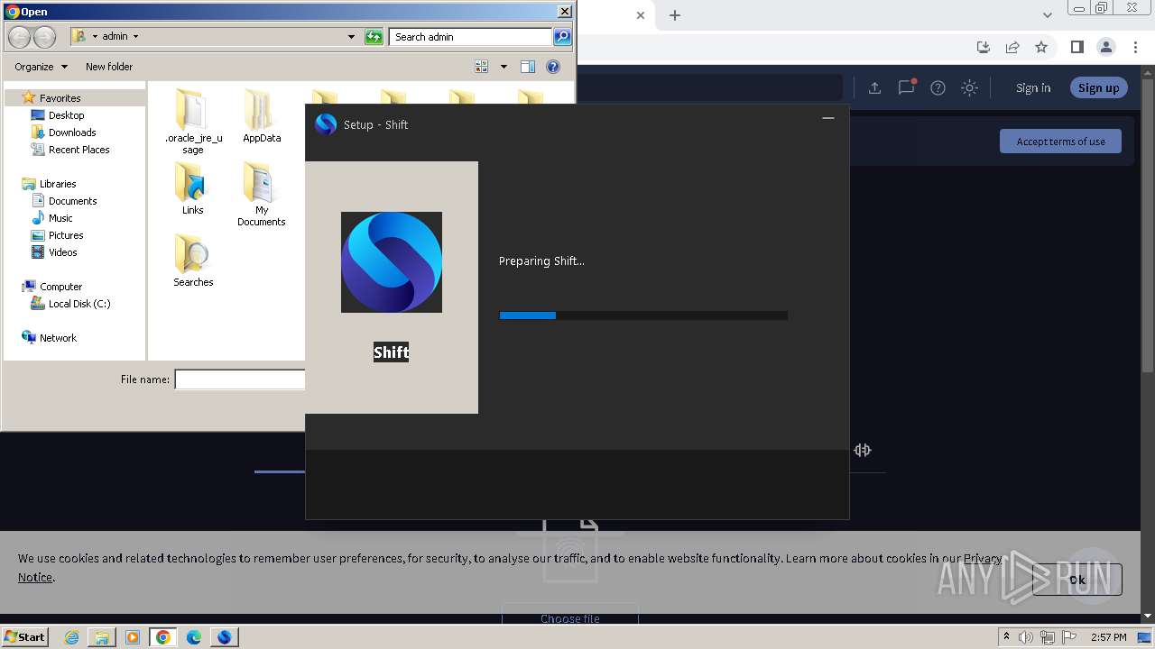Select Videos library

pos(62,251)
